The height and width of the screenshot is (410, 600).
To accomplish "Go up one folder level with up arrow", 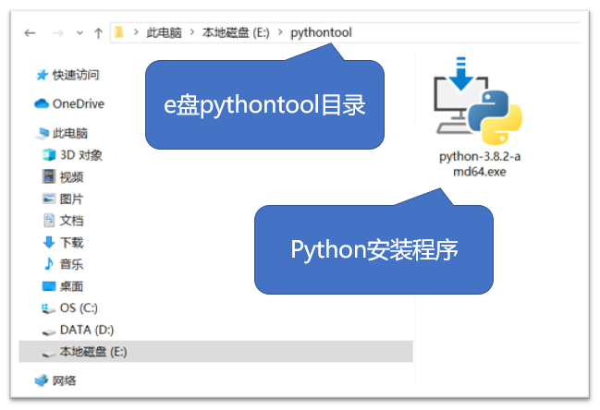I will [x=98, y=33].
